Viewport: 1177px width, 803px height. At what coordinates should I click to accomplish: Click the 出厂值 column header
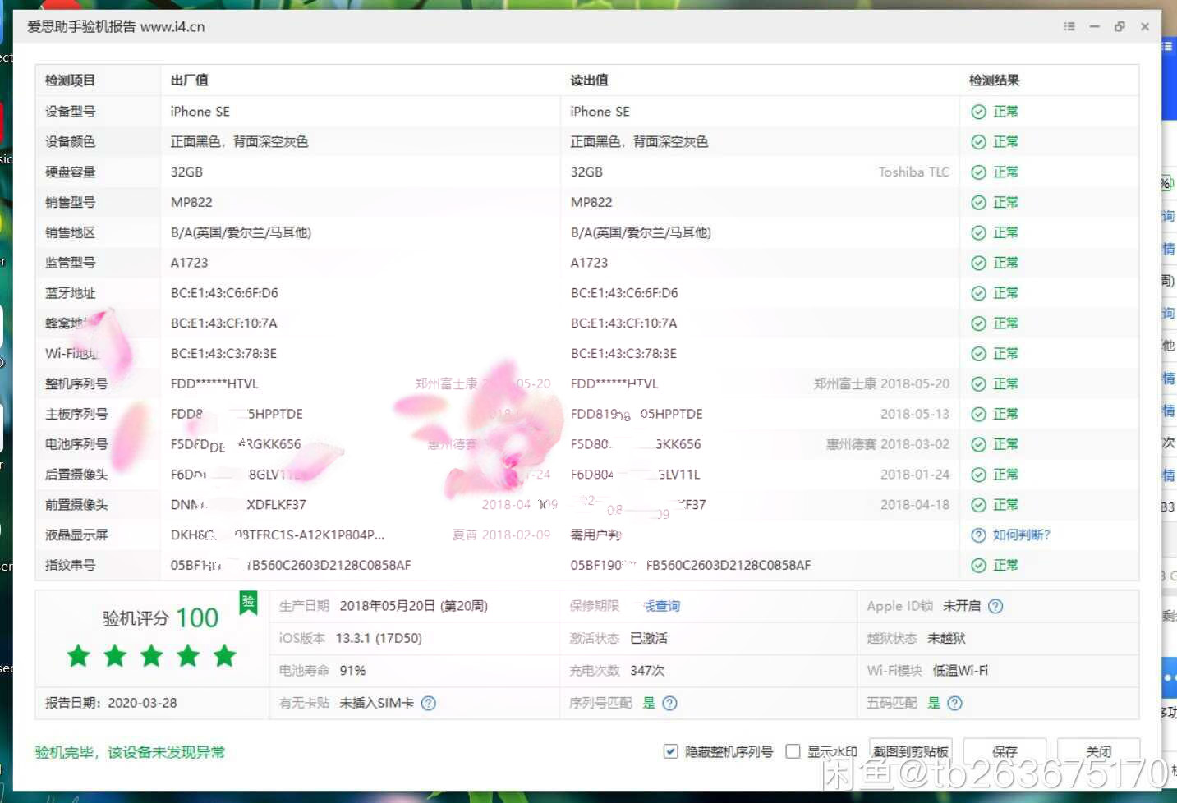pos(189,80)
